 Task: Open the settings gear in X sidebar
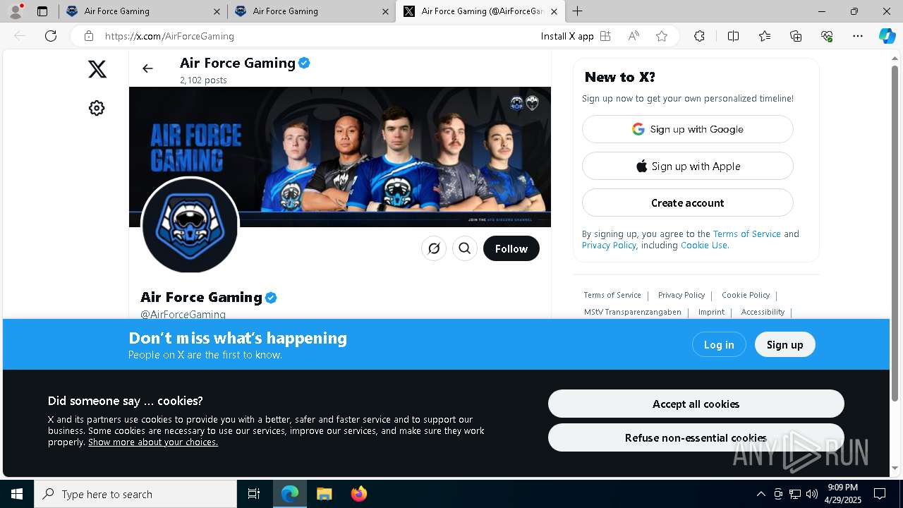pos(97,108)
